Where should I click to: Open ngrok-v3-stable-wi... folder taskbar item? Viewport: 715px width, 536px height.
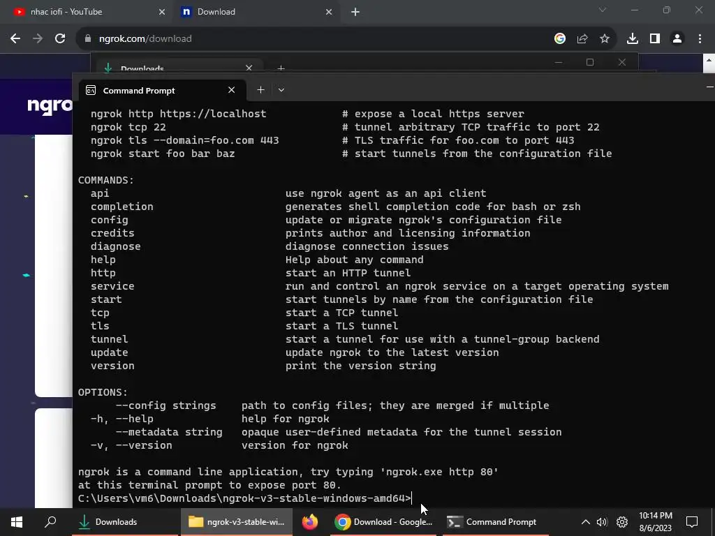click(x=236, y=522)
